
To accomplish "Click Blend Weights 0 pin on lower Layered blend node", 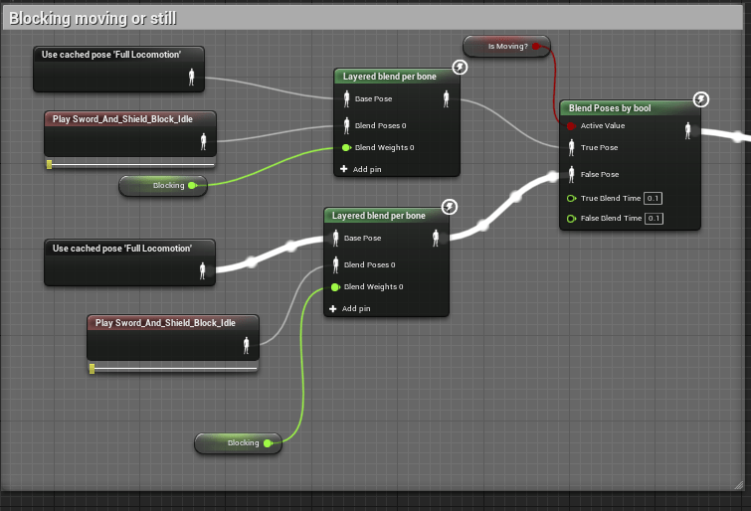I will (335, 287).
